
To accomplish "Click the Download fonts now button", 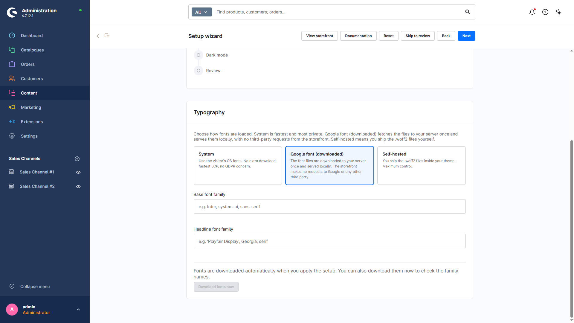I will click(x=216, y=287).
